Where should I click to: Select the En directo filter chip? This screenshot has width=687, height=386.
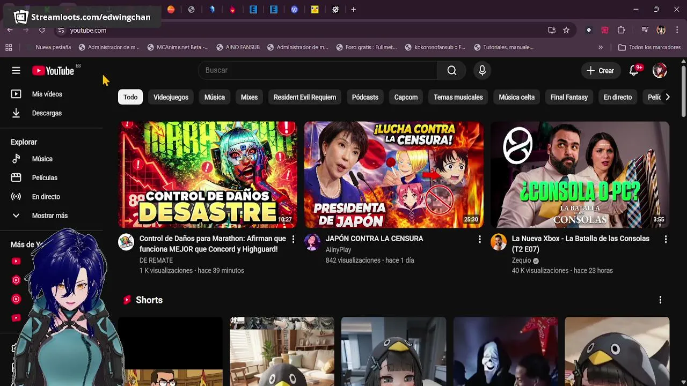(617, 97)
